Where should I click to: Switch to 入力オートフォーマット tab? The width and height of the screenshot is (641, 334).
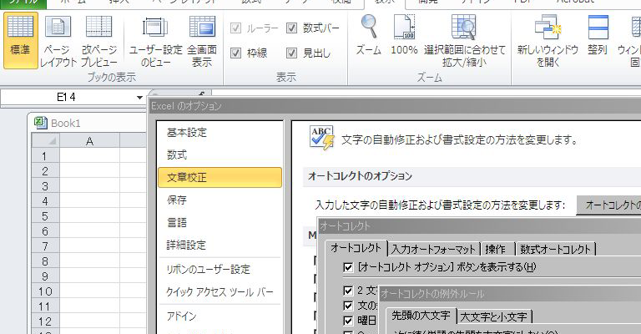[x=433, y=249]
